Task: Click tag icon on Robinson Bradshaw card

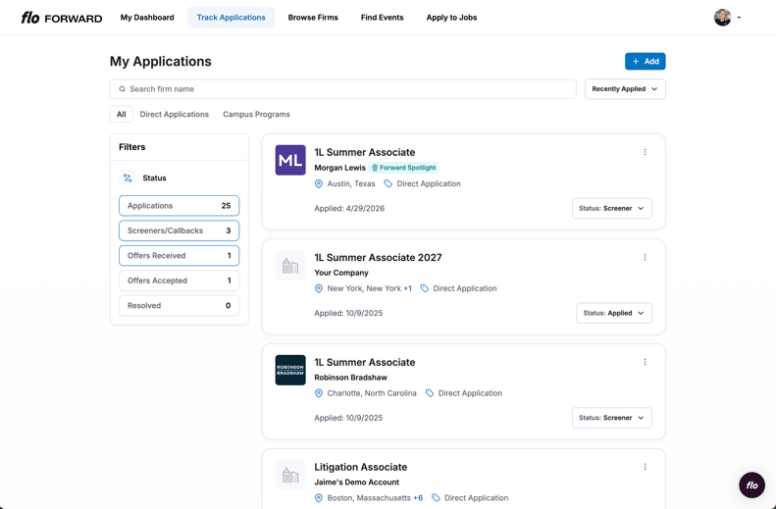Action: coord(430,393)
